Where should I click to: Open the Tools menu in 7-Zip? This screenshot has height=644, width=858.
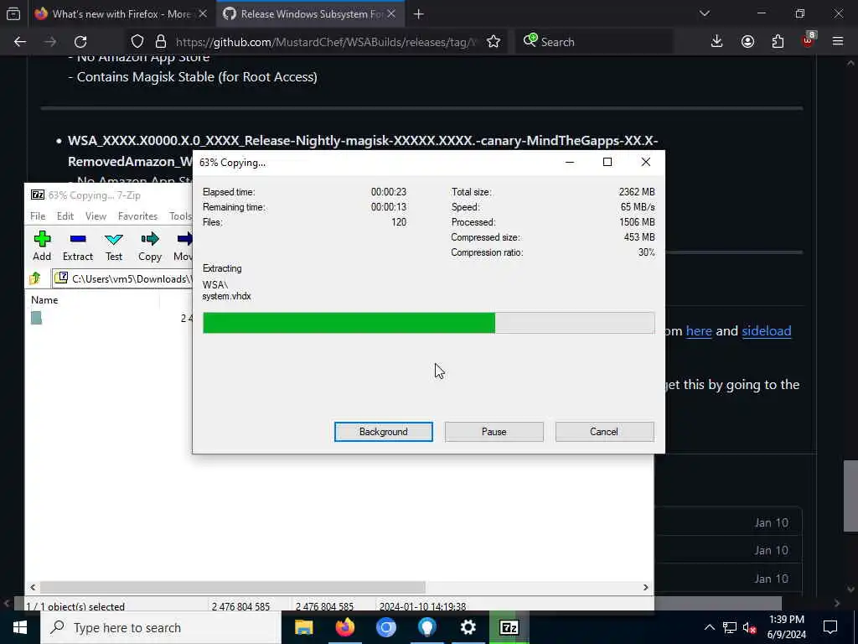tap(180, 216)
